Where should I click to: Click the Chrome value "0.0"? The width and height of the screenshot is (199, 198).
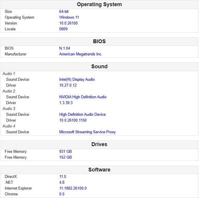coord(62,194)
